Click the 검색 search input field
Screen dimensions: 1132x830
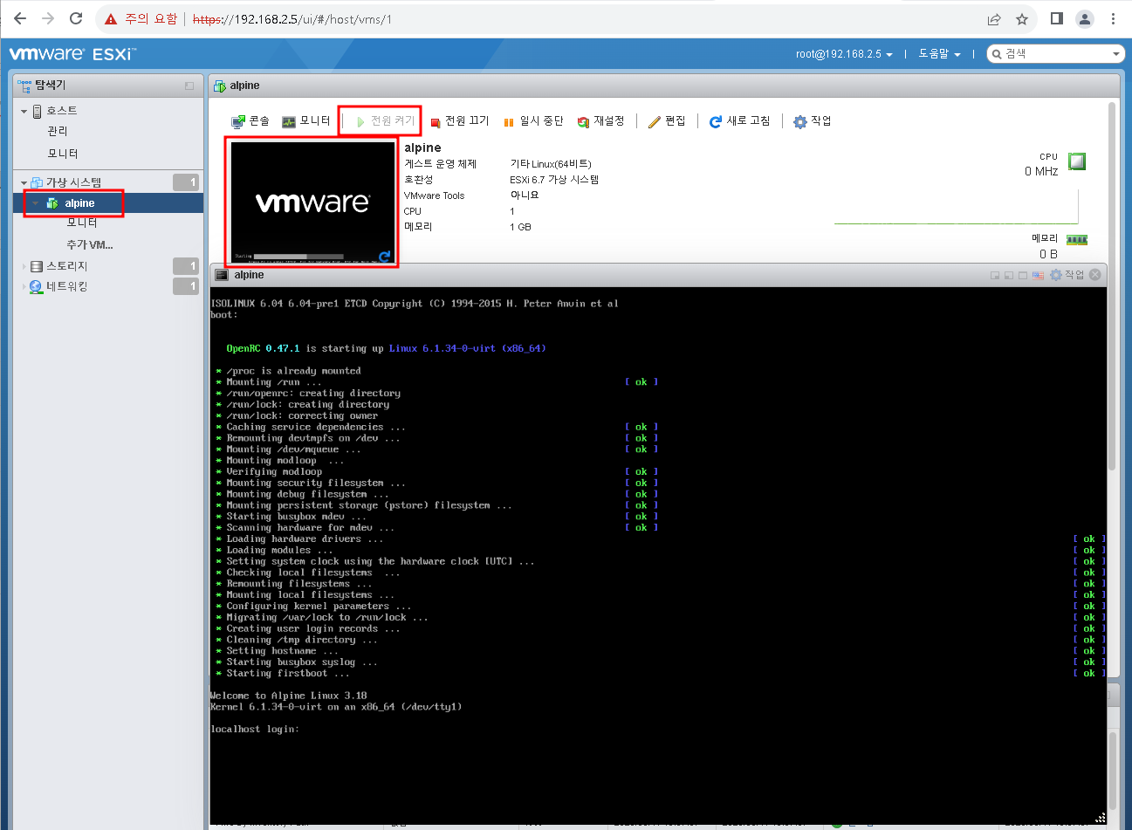click(x=1054, y=54)
